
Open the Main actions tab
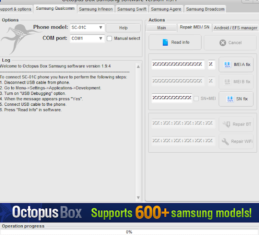[161, 28]
